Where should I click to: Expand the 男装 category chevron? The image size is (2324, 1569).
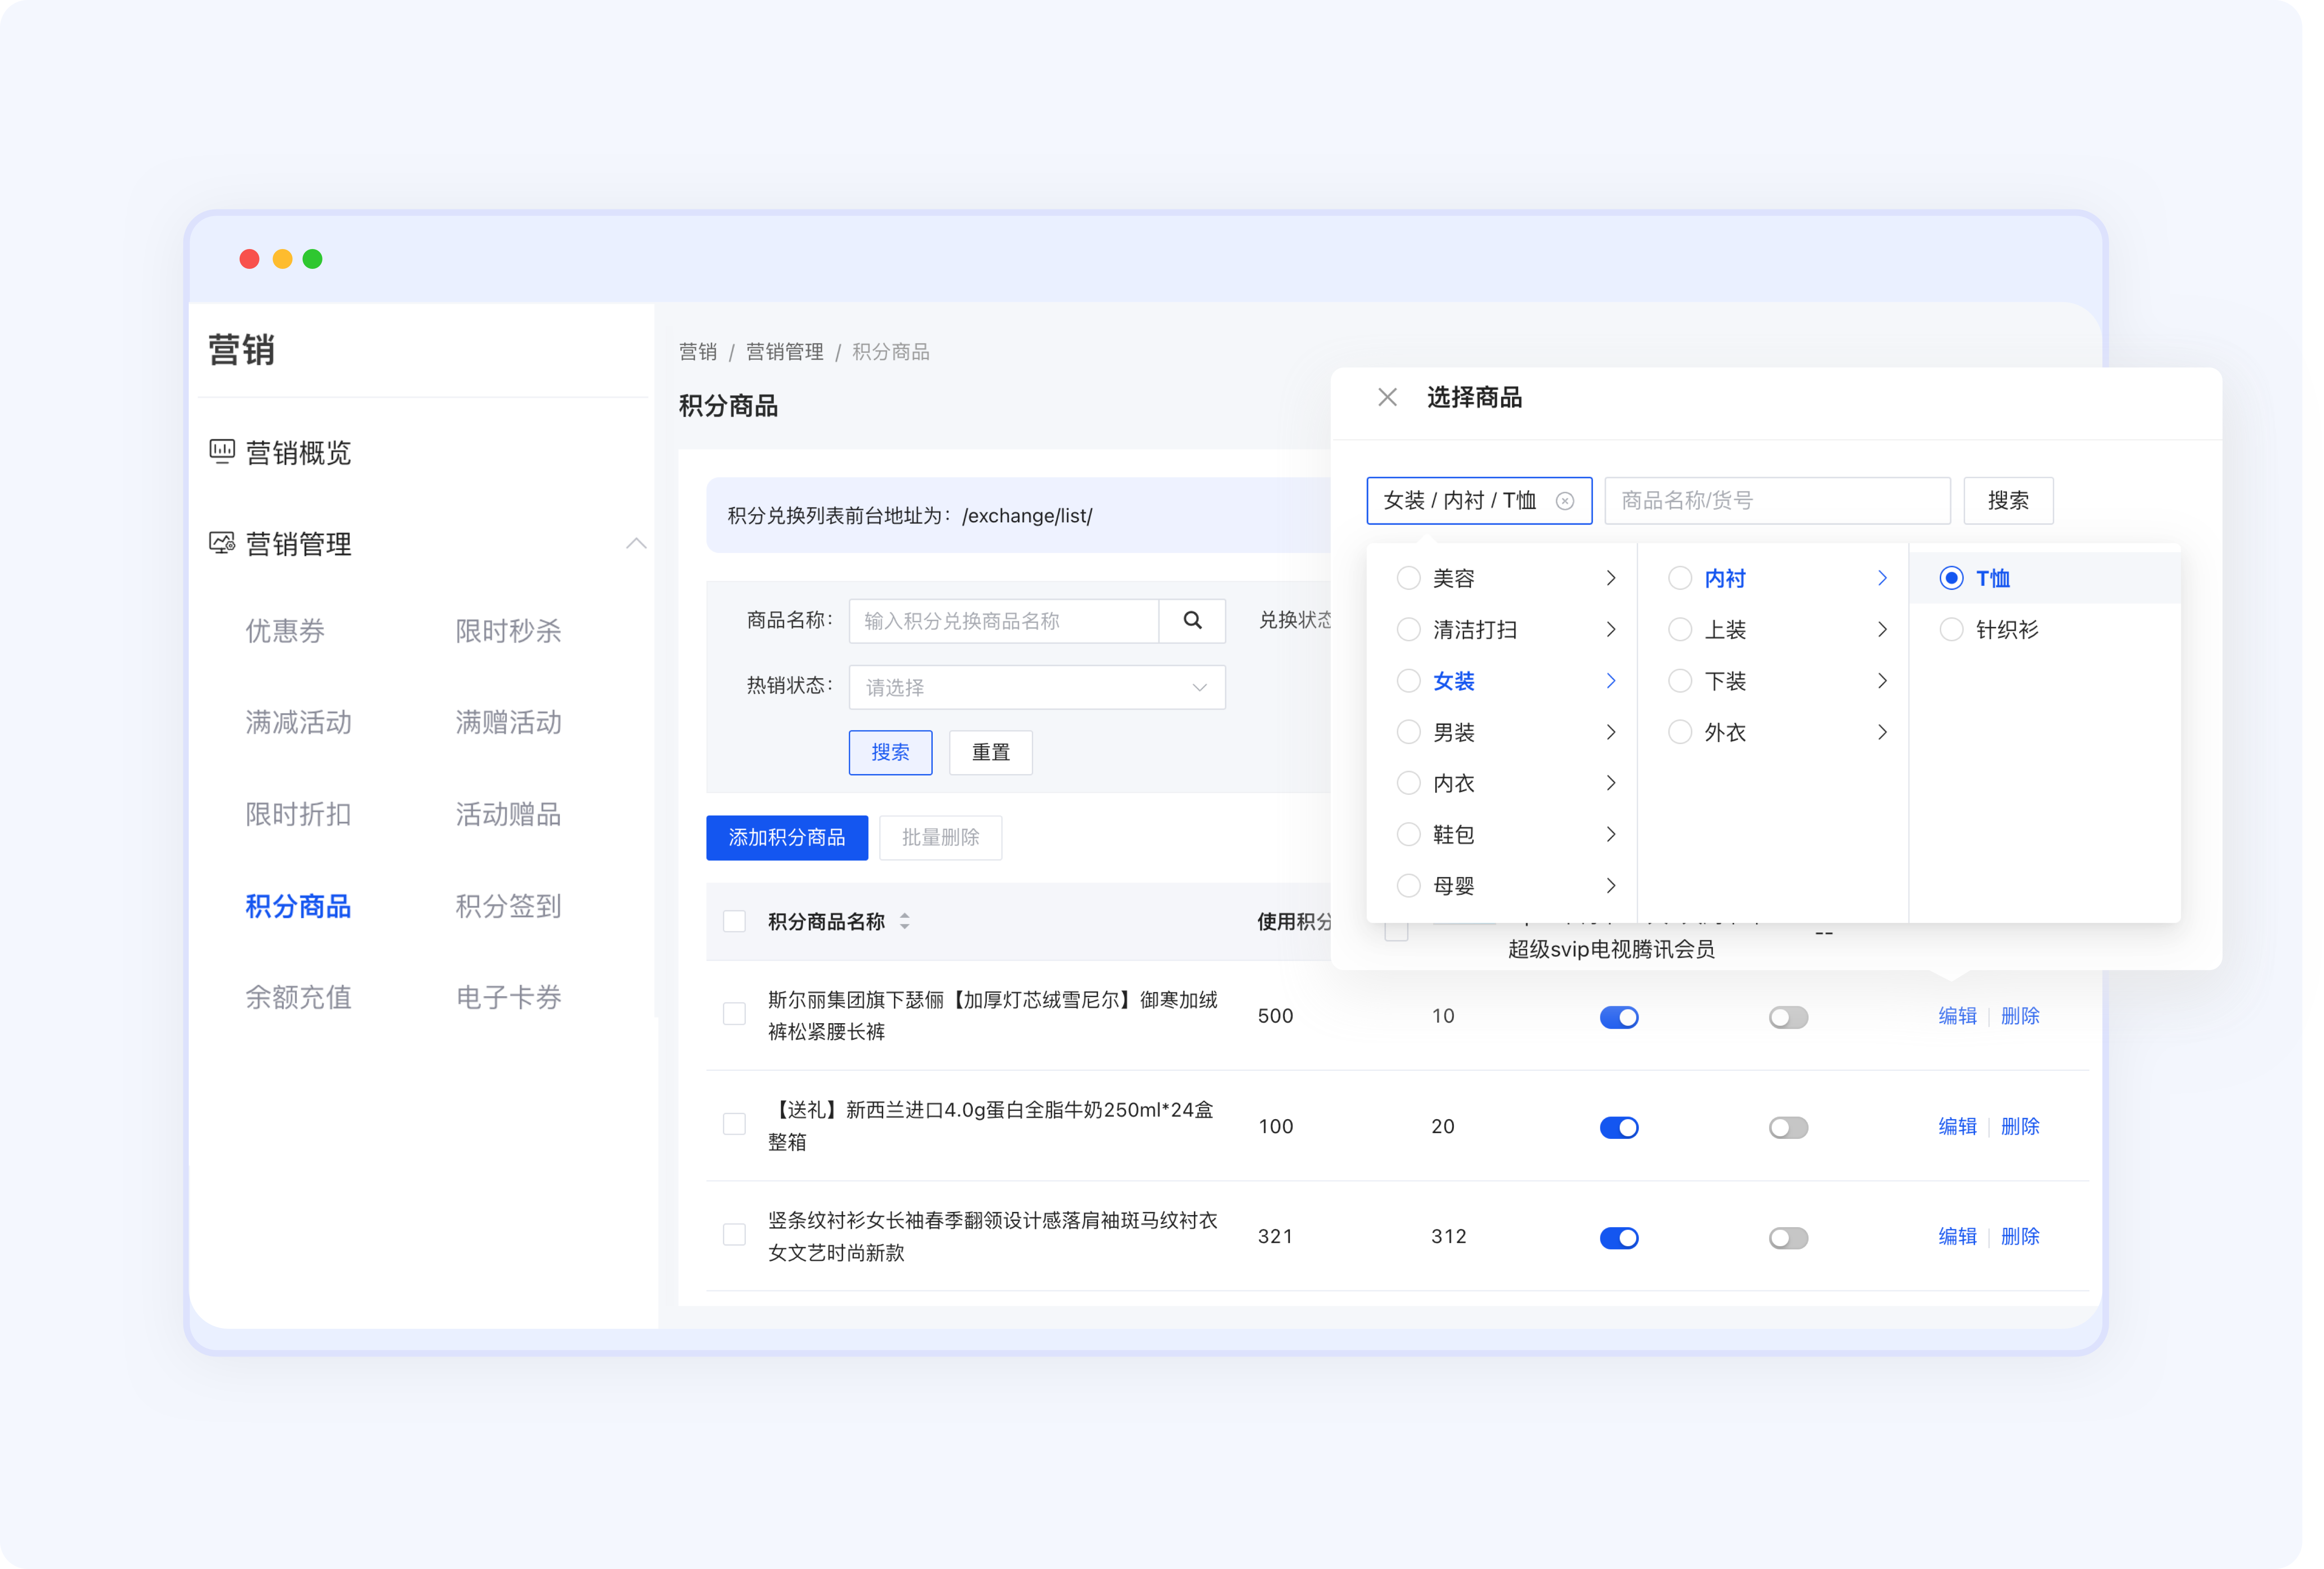point(1610,732)
